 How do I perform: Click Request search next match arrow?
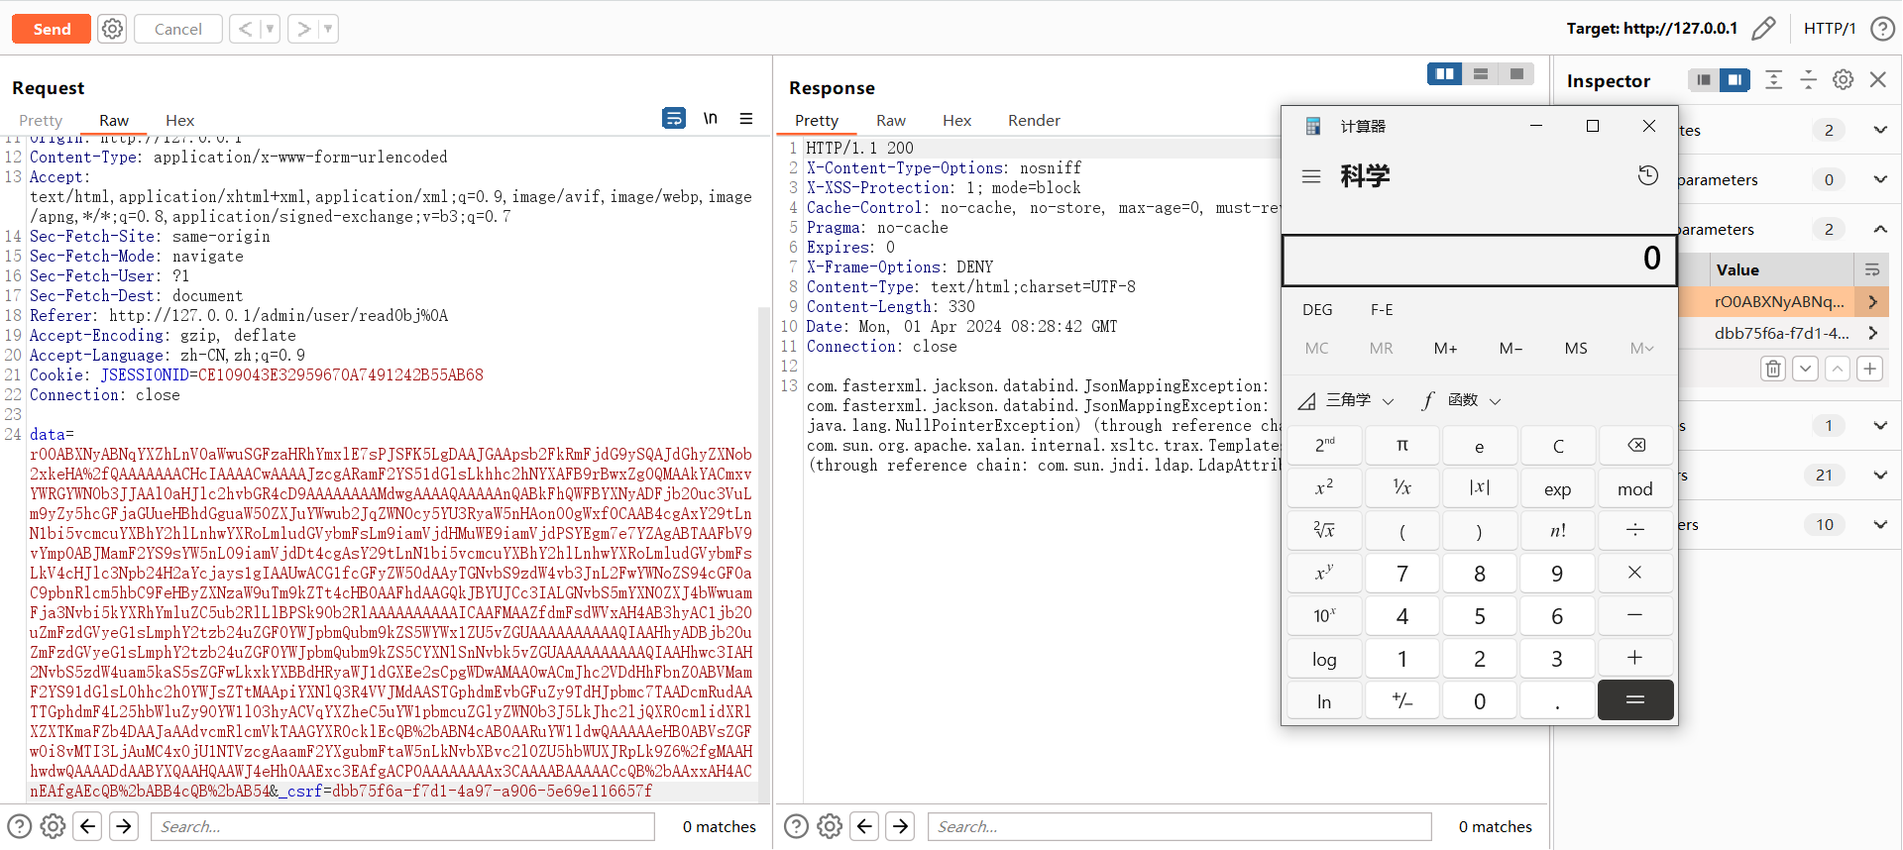[124, 826]
